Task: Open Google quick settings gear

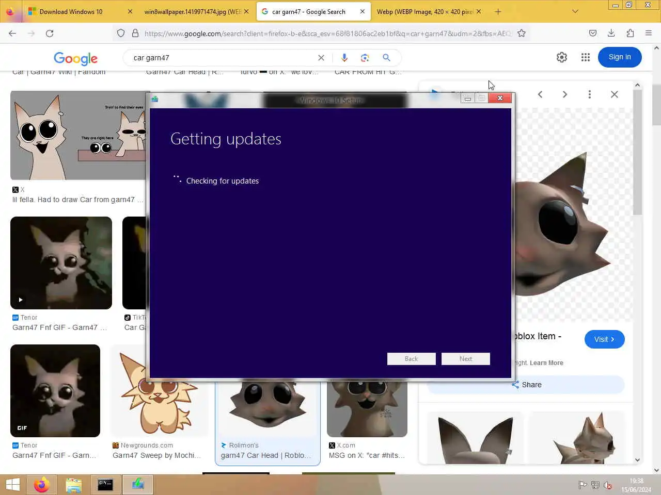Action: (562, 57)
